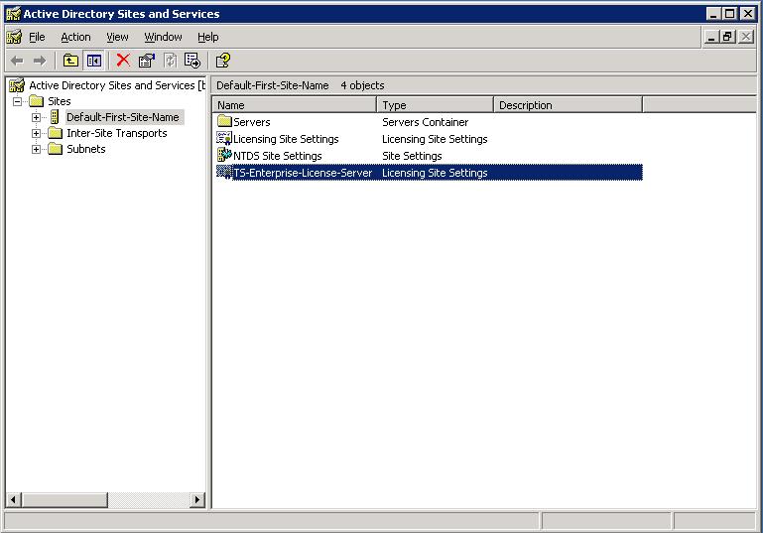Open the File menu
Viewport: 763px width, 533px height.
pyautogui.click(x=37, y=37)
